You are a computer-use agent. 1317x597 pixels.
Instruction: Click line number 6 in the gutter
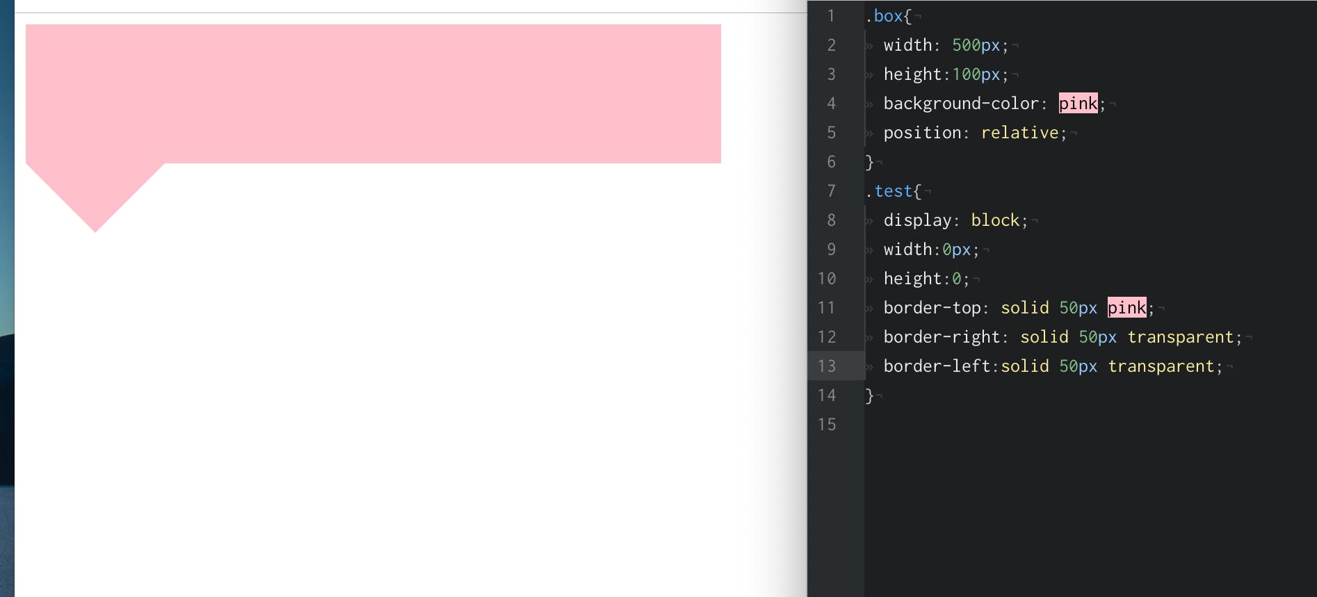[x=831, y=162]
